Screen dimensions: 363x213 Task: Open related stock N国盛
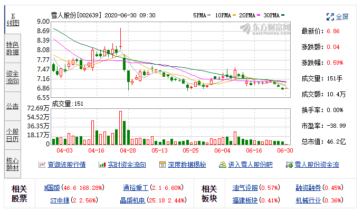(x=52, y=188)
